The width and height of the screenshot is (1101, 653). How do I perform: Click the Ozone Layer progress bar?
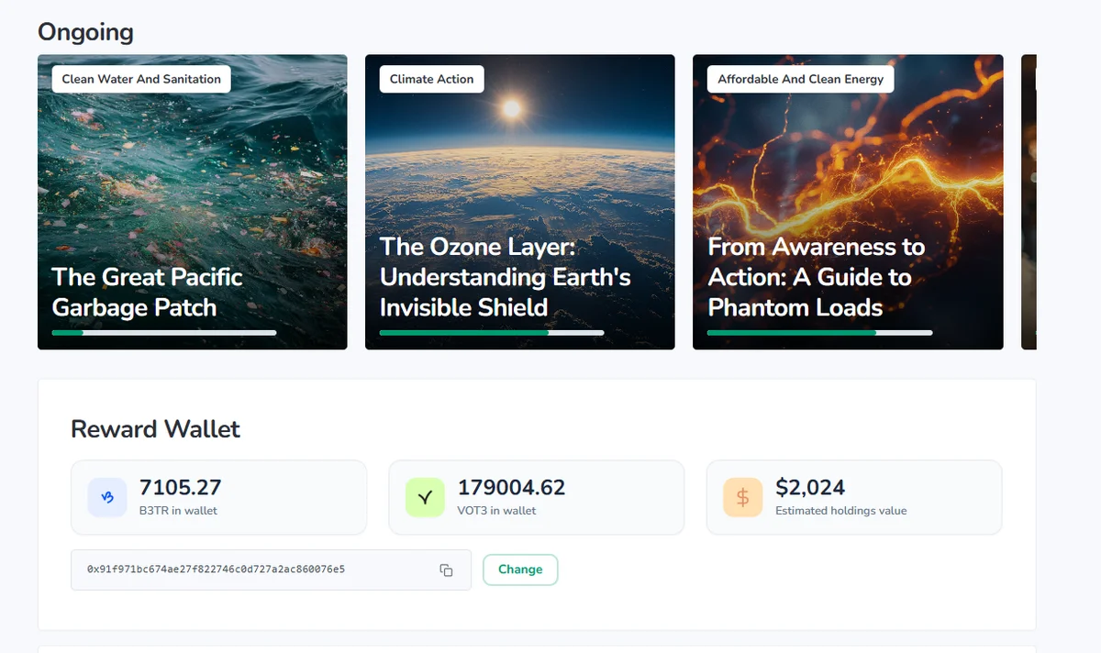pyautogui.click(x=492, y=333)
